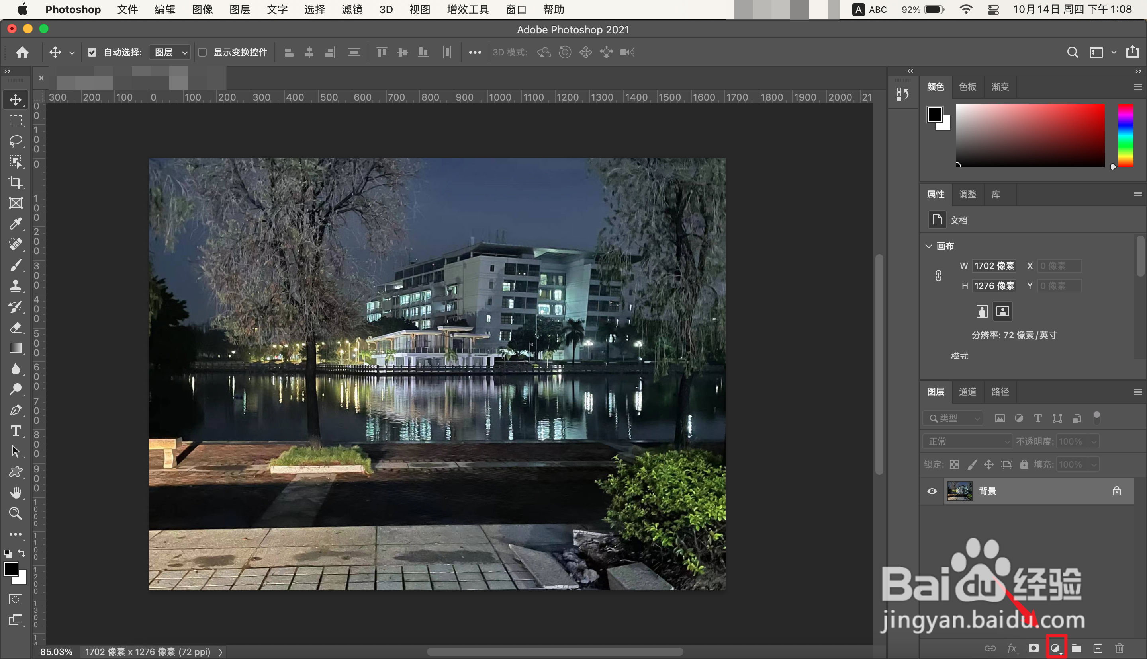This screenshot has width=1147, height=659.
Task: Hide the 背景 layer with eye icon
Action: [x=932, y=491]
